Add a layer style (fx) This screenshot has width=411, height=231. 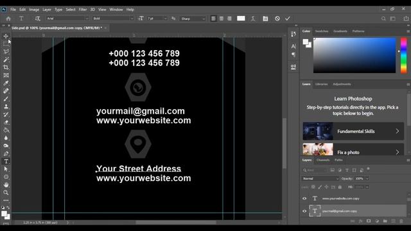pyautogui.click(x=360, y=221)
